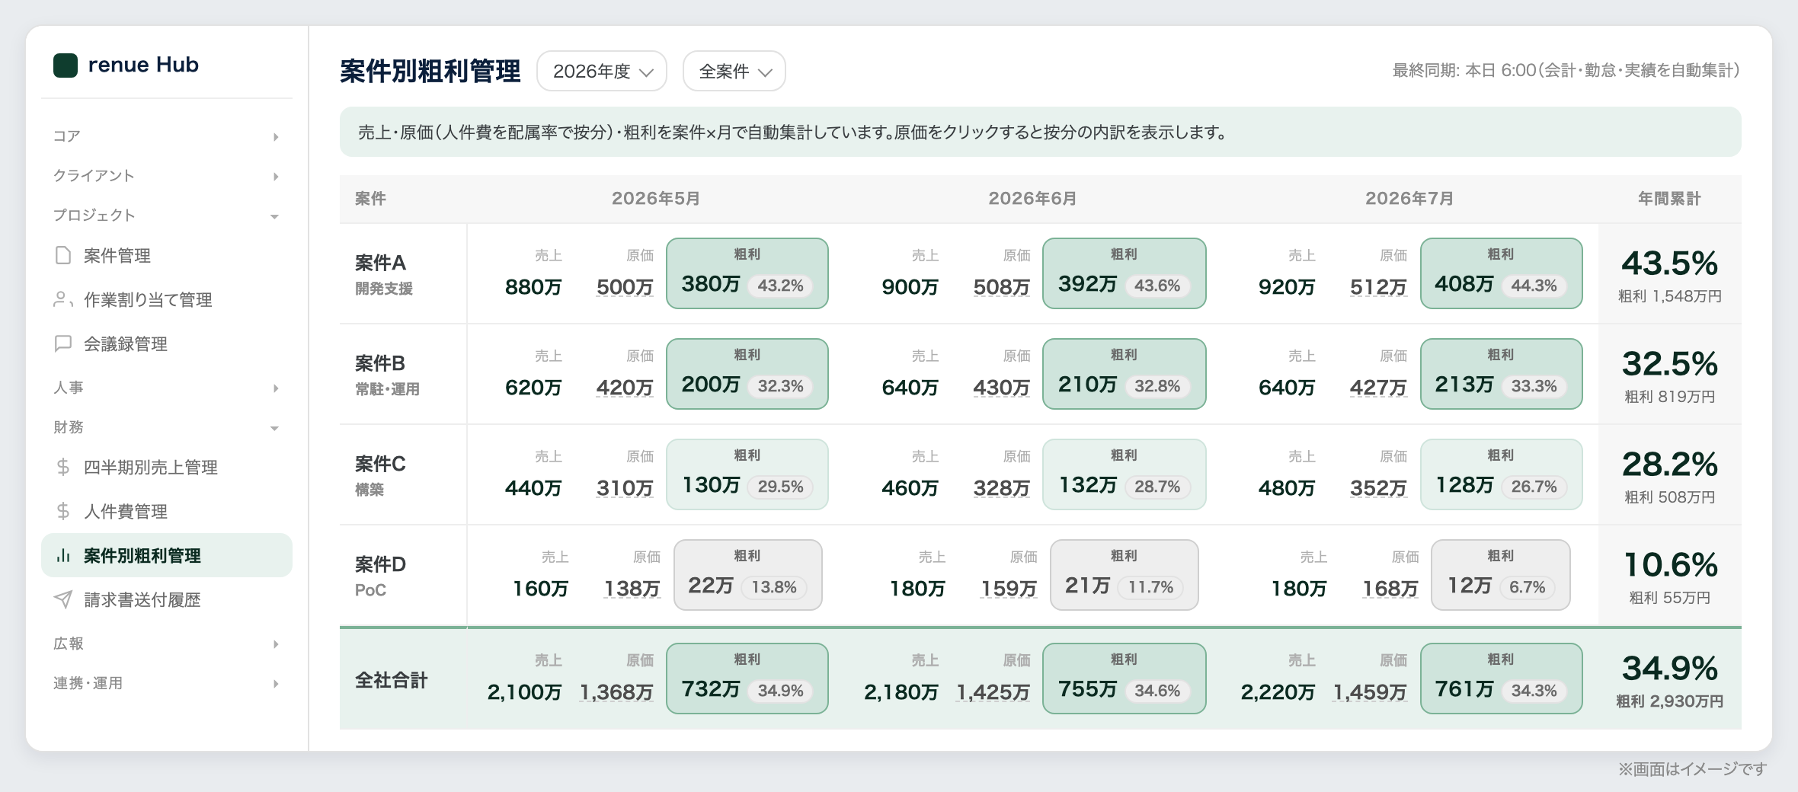The width and height of the screenshot is (1798, 792).
Task: Click 全社合計 May cost 1,368万
Action: pos(616,692)
